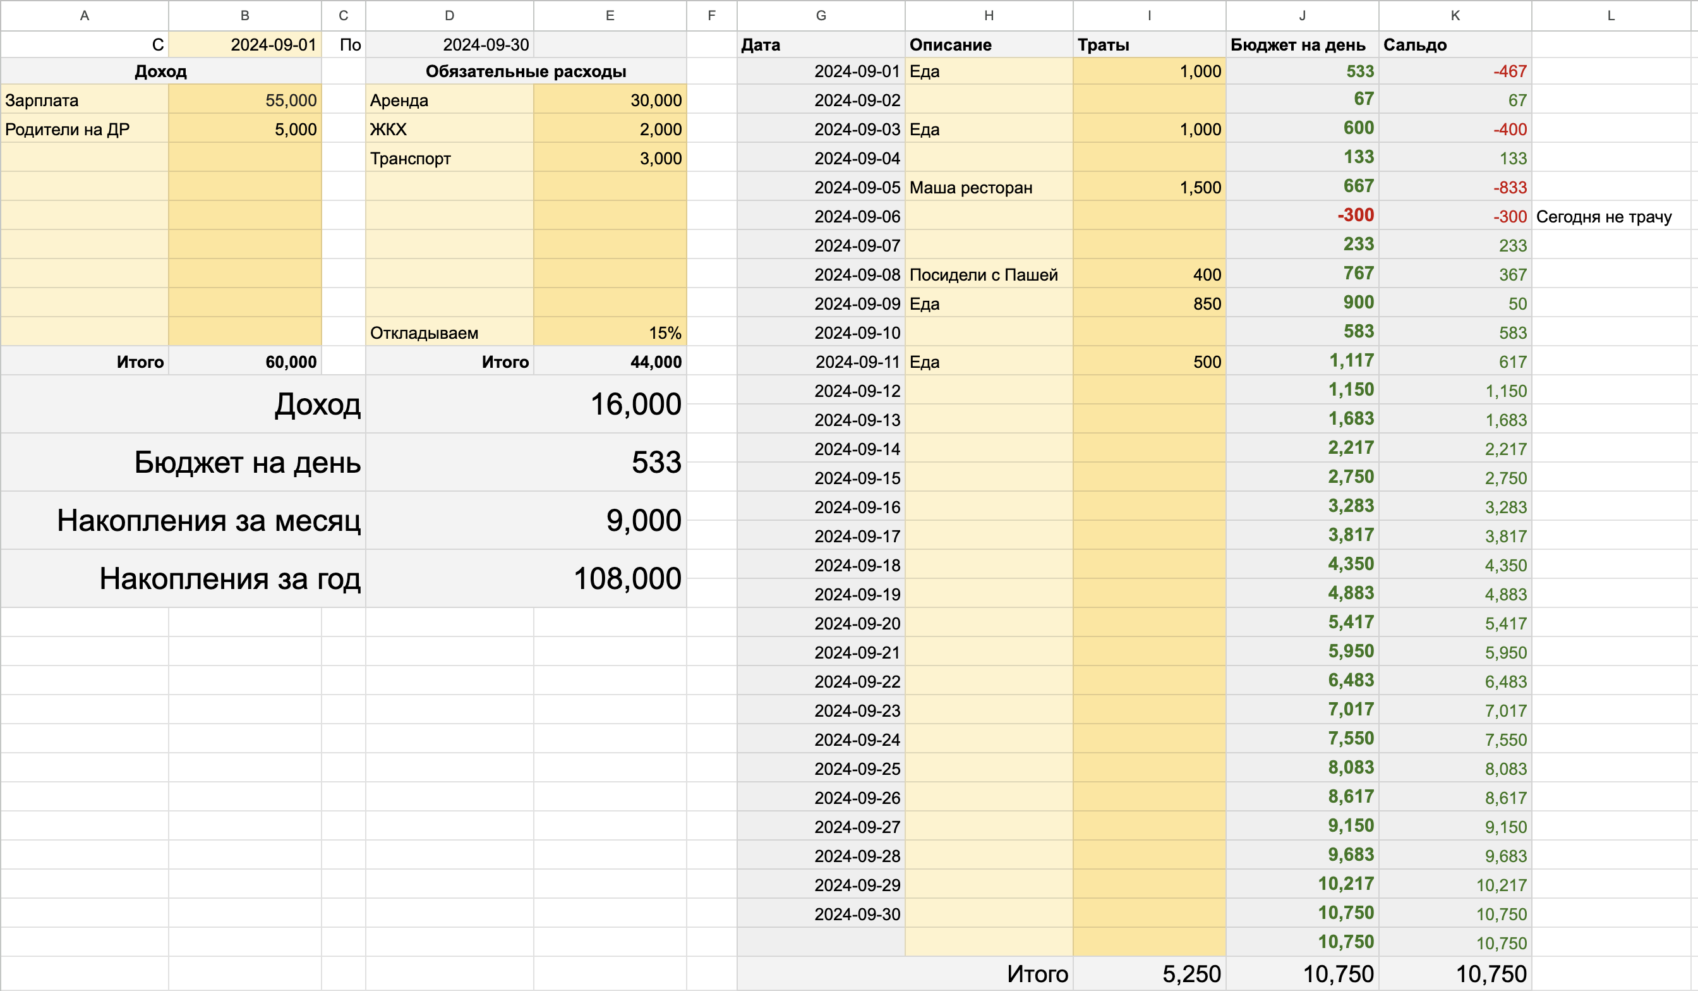Screen dimensions: 1698x991
Task: Select the large 533 daily budget value
Action: click(526, 462)
